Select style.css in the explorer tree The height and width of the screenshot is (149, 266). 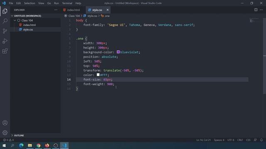click(28, 29)
